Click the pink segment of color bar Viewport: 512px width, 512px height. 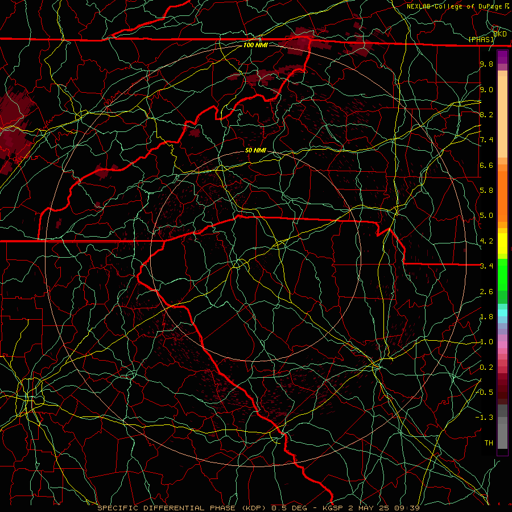click(x=502, y=345)
